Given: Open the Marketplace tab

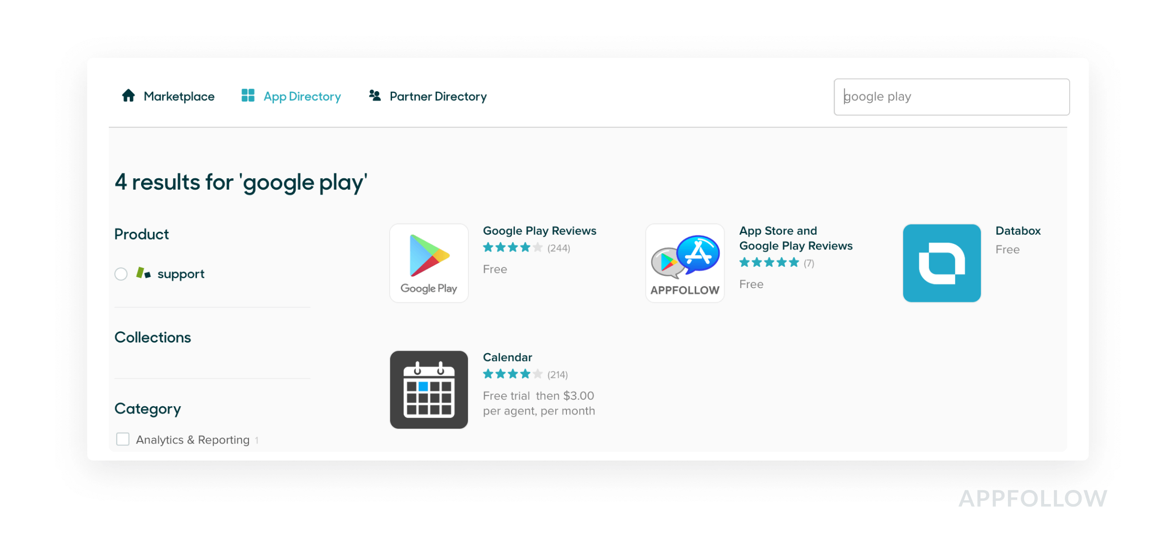Looking at the screenshot, I should click(179, 97).
